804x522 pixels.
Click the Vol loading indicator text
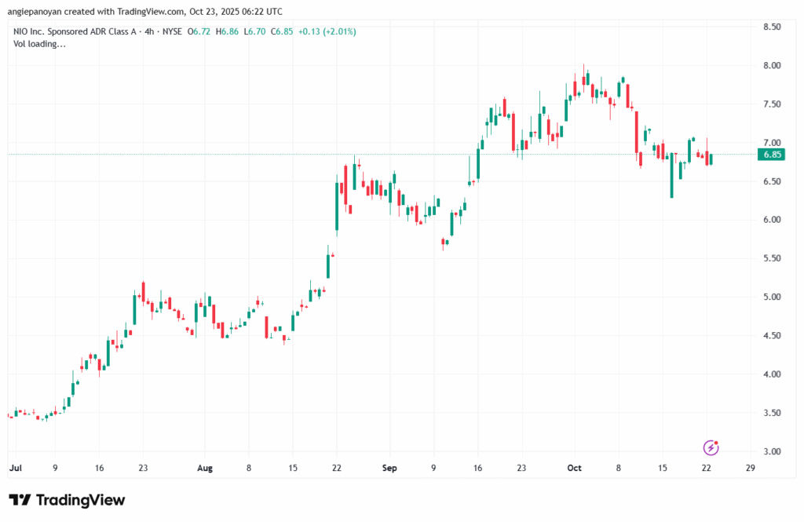(39, 44)
